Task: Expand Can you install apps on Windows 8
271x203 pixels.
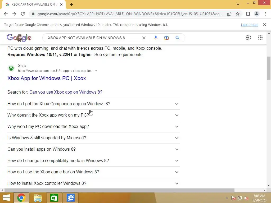Action: pyautogui.click(x=93, y=150)
